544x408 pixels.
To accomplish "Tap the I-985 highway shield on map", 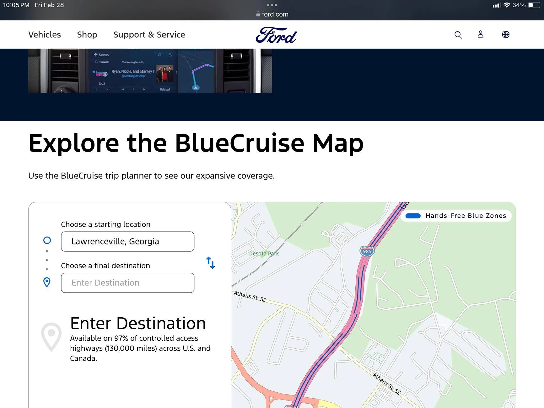I will point(367,251).
